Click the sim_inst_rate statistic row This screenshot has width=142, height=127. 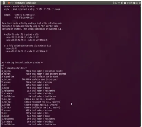(29, 80)
